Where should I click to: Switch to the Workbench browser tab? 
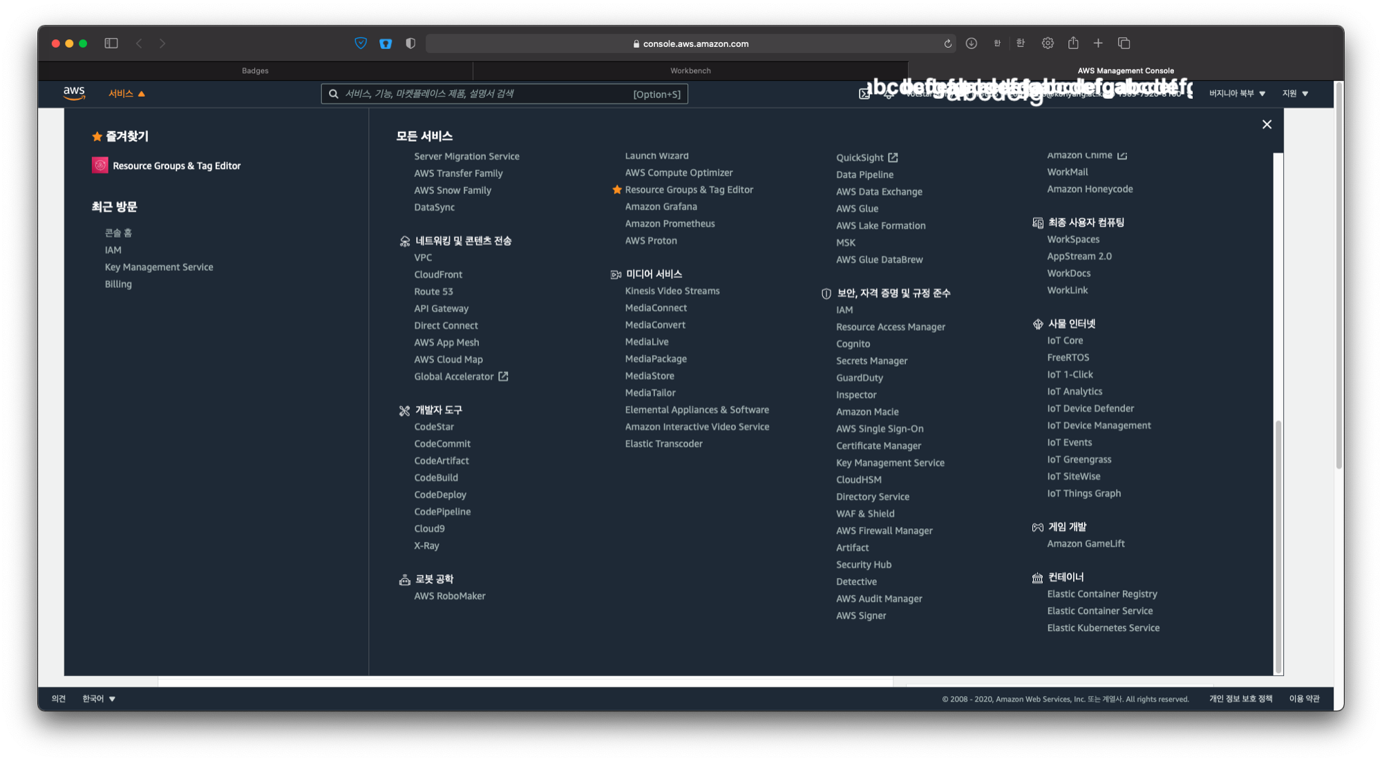690,70
